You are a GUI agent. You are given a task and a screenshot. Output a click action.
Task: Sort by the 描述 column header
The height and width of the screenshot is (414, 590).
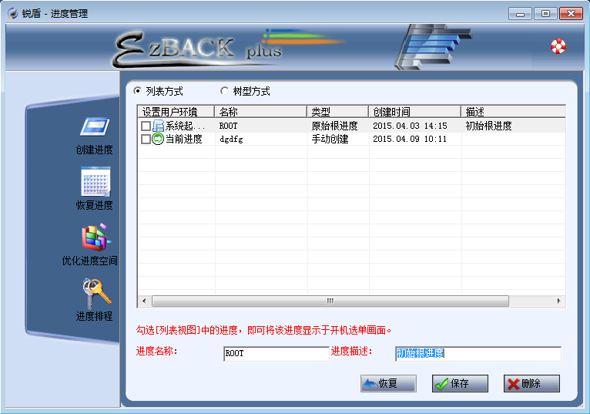(x=513, y=112)
